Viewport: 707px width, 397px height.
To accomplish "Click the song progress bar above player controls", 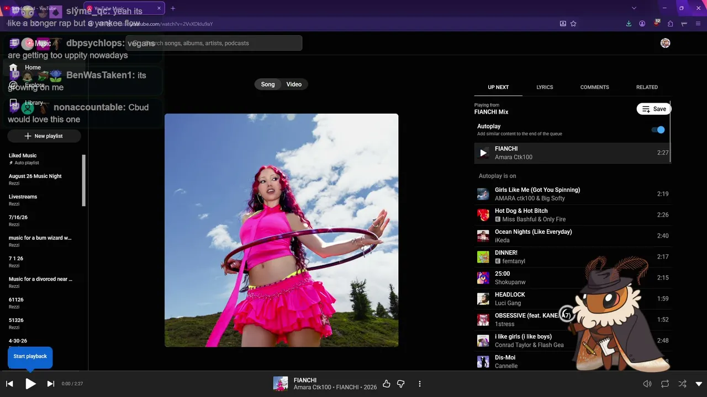I will click(x=353, y=371).
